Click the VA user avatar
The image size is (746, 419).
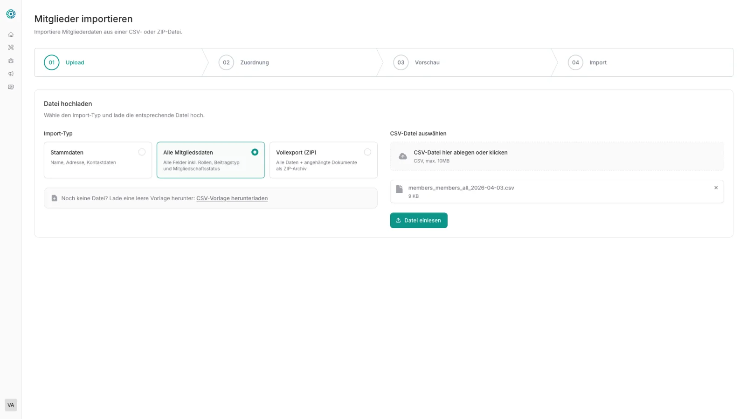click(11, 405)
